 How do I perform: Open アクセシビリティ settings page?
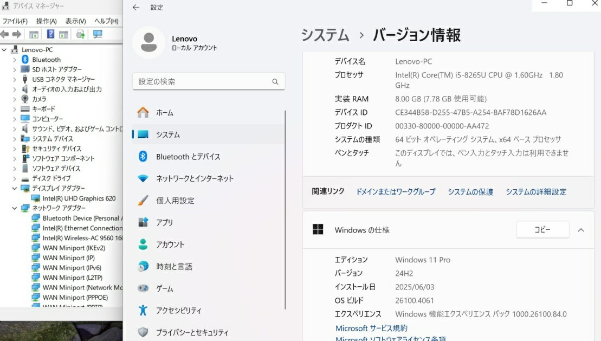[x=178, y=311]
